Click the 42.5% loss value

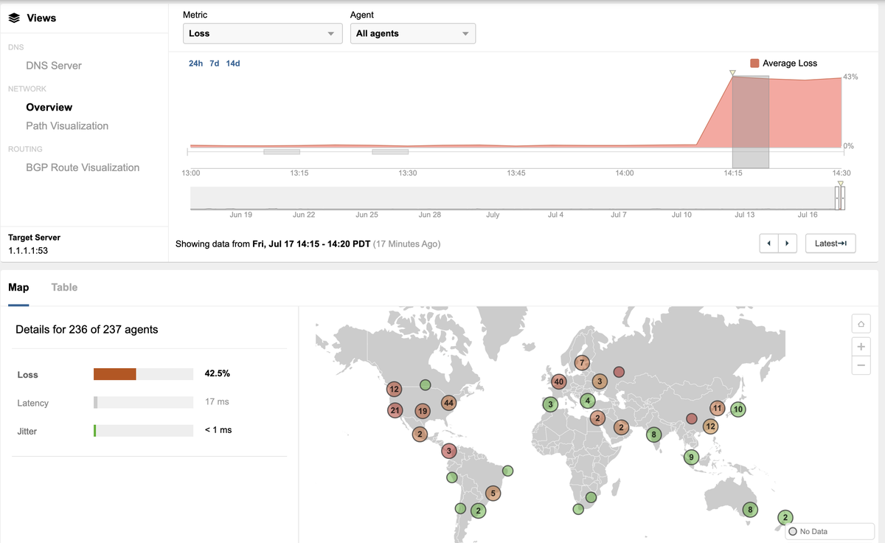(218, 374)
